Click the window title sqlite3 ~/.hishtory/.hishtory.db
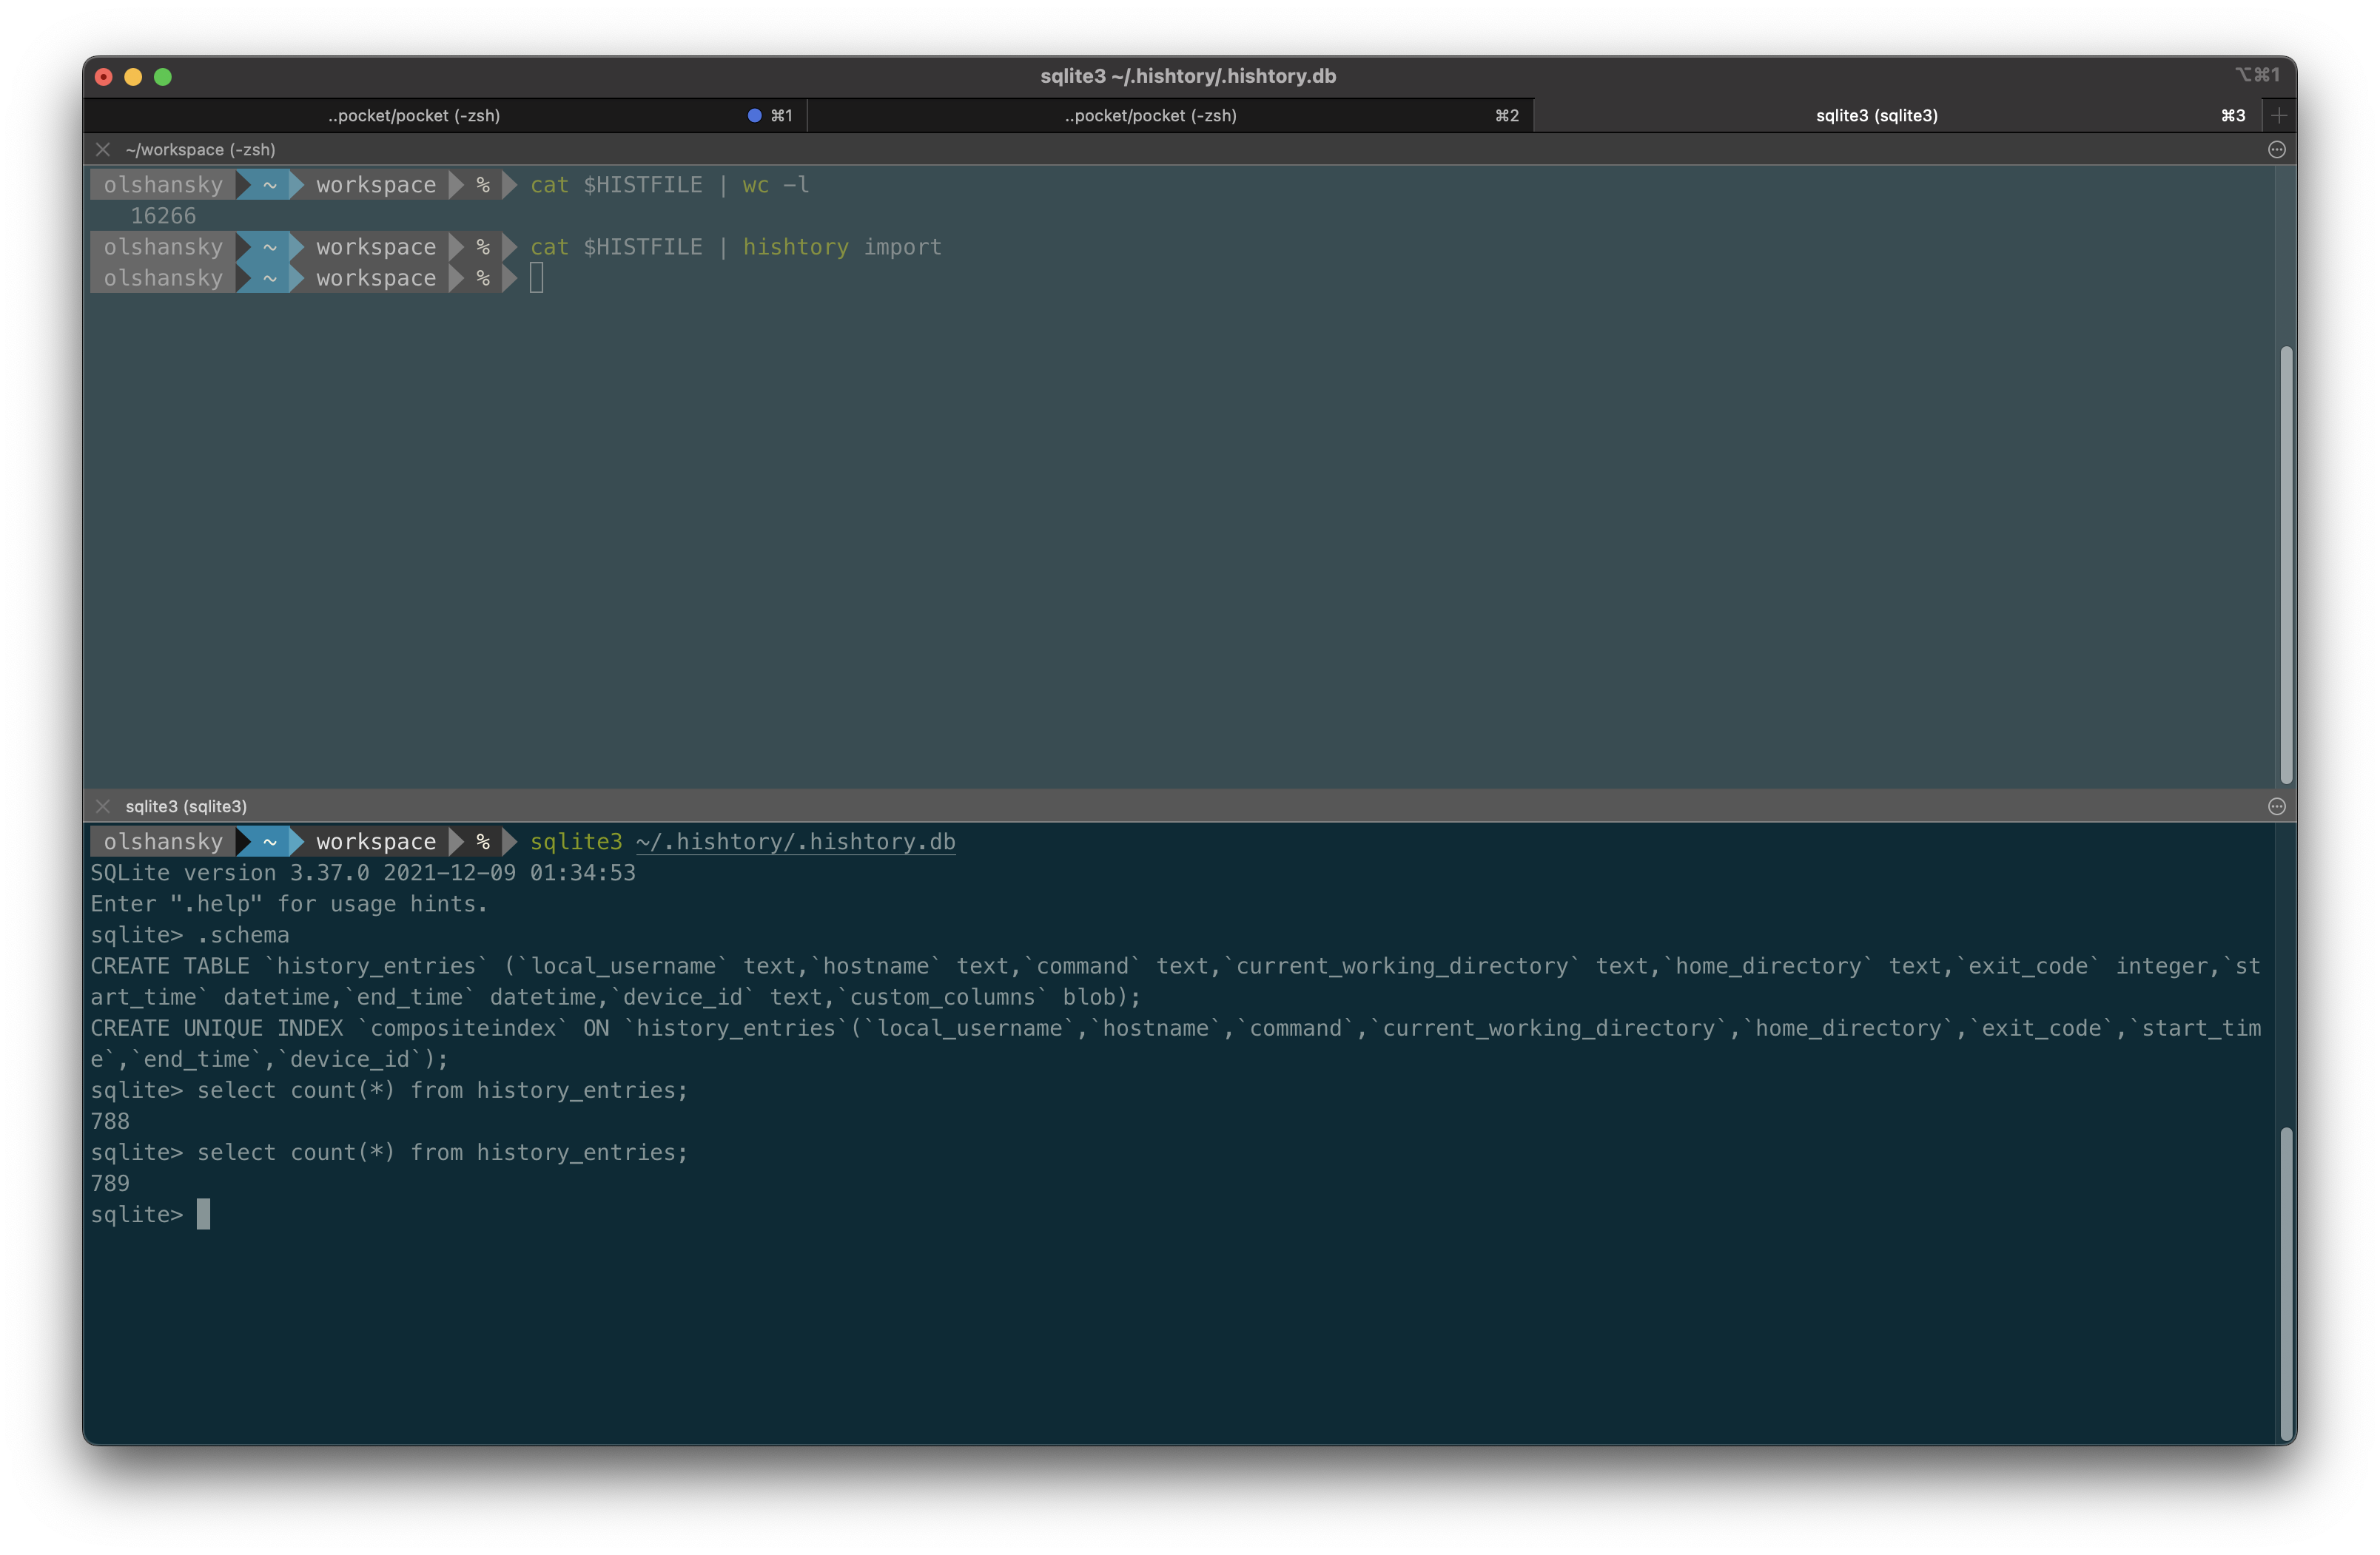This screenshot has width=2380, height=1555. coord(1188,77)
